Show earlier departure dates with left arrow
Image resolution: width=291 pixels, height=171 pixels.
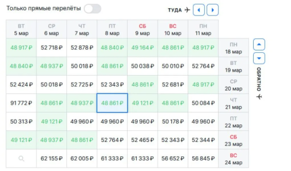coord(199,10)
